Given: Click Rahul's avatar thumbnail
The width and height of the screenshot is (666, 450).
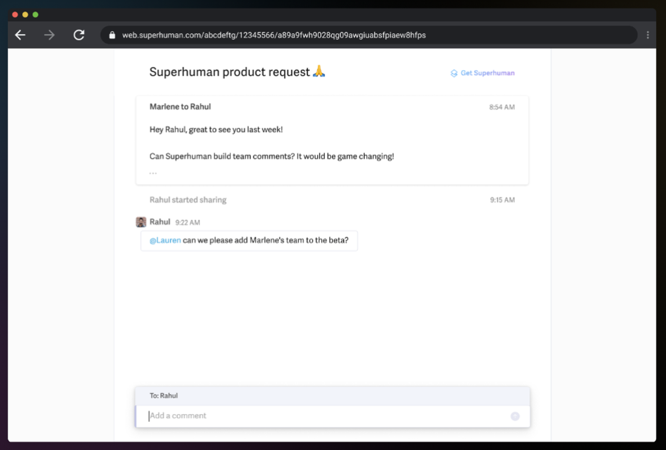Looking at the screenshot, I should coord(141,222).
